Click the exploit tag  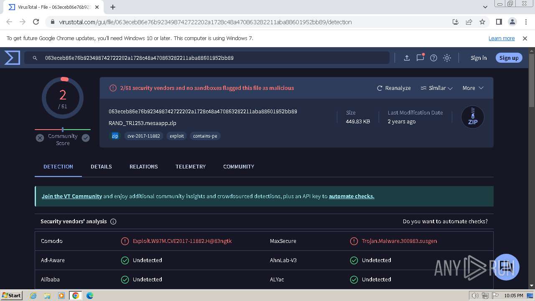pyautogui.click(x=177, y=136)
